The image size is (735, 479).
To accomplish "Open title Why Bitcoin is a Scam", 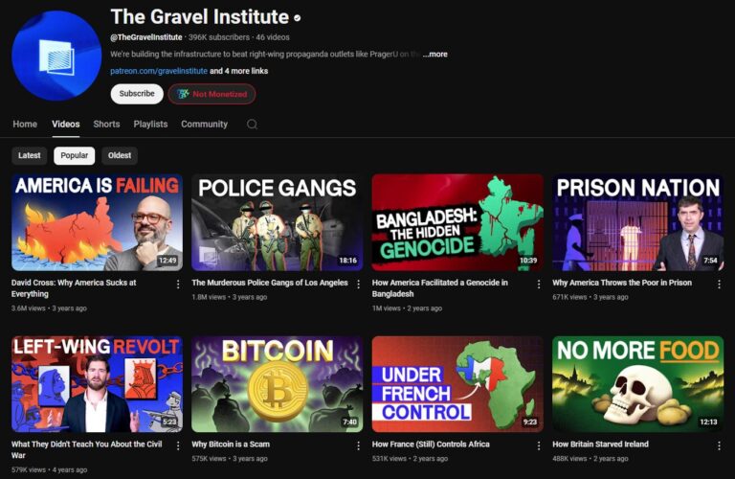I will point(231,444).
